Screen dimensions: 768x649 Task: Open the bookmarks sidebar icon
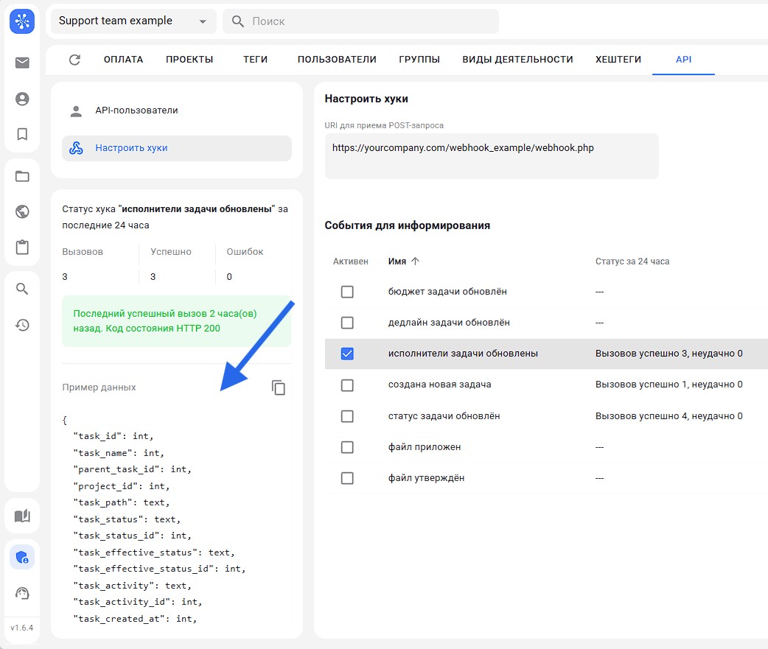click(22, 134)
